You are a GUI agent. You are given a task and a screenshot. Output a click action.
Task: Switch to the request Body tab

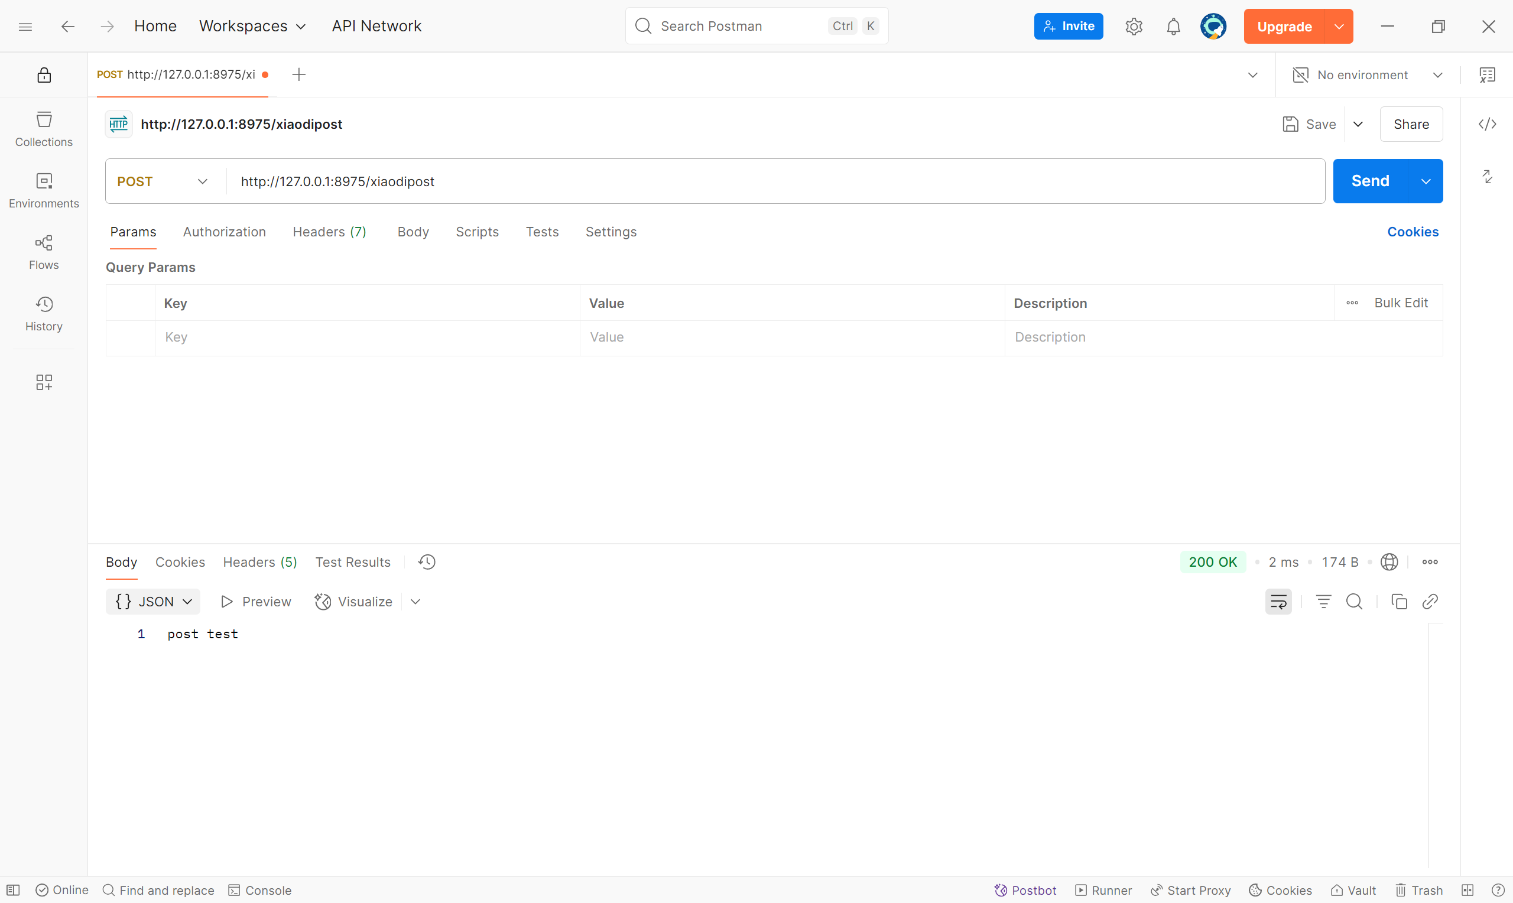[413, 232]
